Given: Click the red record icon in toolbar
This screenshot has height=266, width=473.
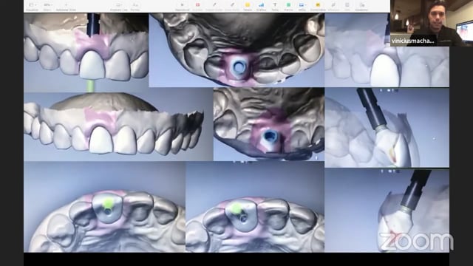Looking at the screenshot, I should 197,5.
